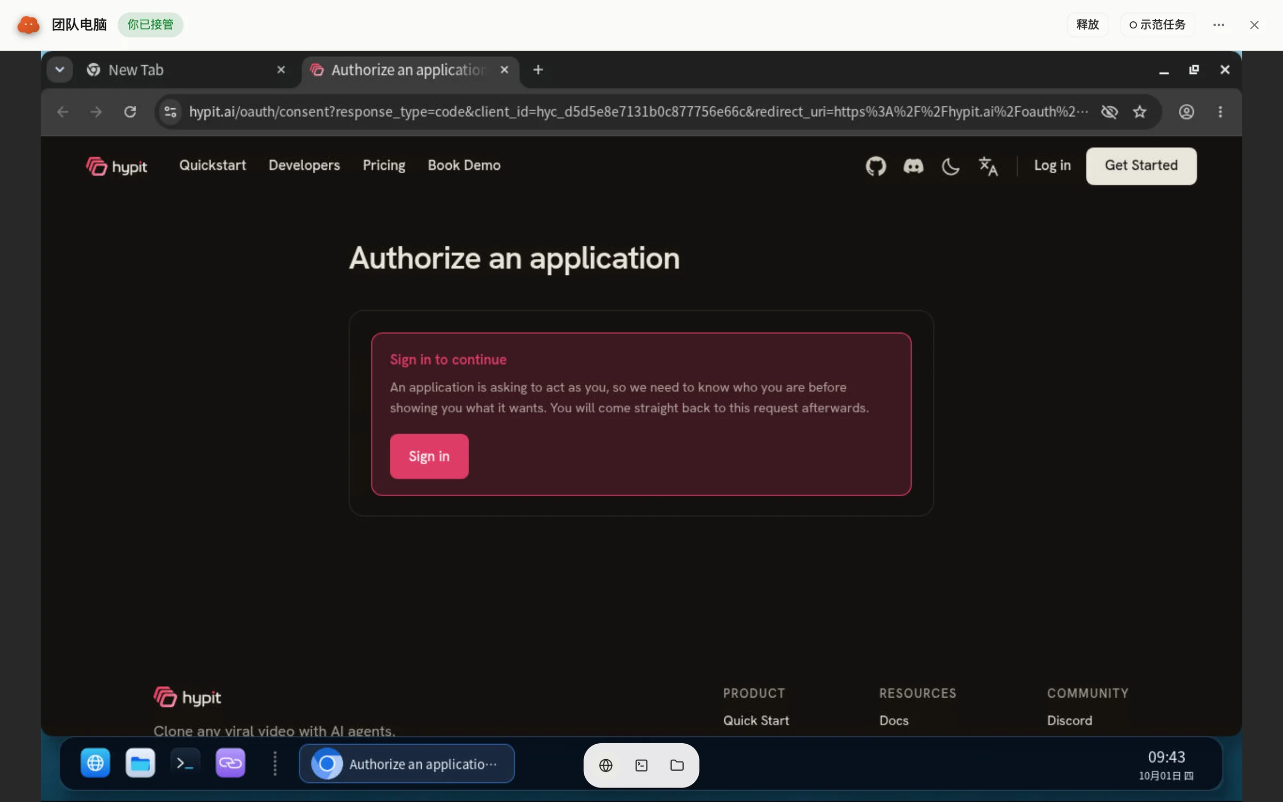This screenshot has width=1283, height=802.
Task: Open the Pricing nav item
Action: (384, 165)
